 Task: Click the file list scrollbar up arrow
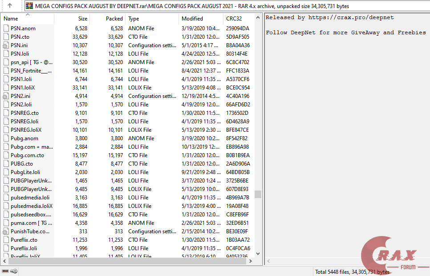[x=257, y=16]
